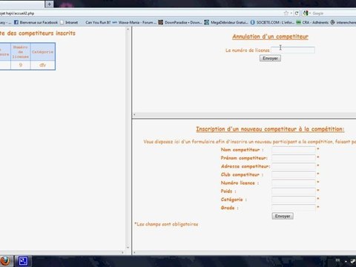Select the dfv category cell

42,65
